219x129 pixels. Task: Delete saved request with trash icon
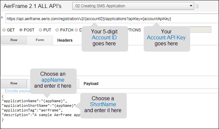[197, 6]
